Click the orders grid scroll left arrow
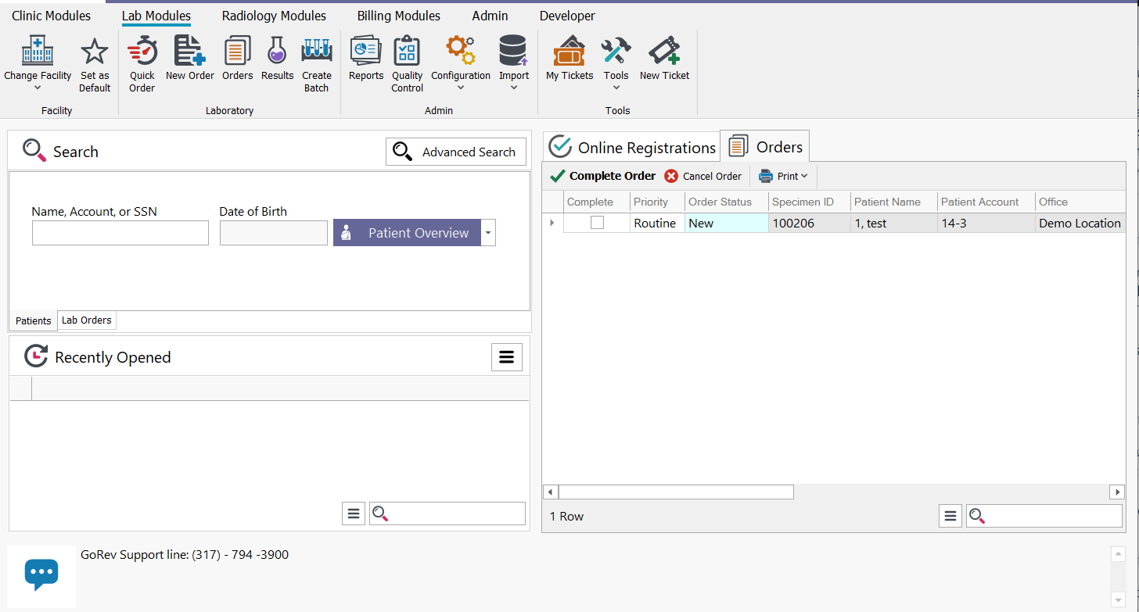Image resolution: width=1139 pixels, height=612 pixels. tap(550, 492)
